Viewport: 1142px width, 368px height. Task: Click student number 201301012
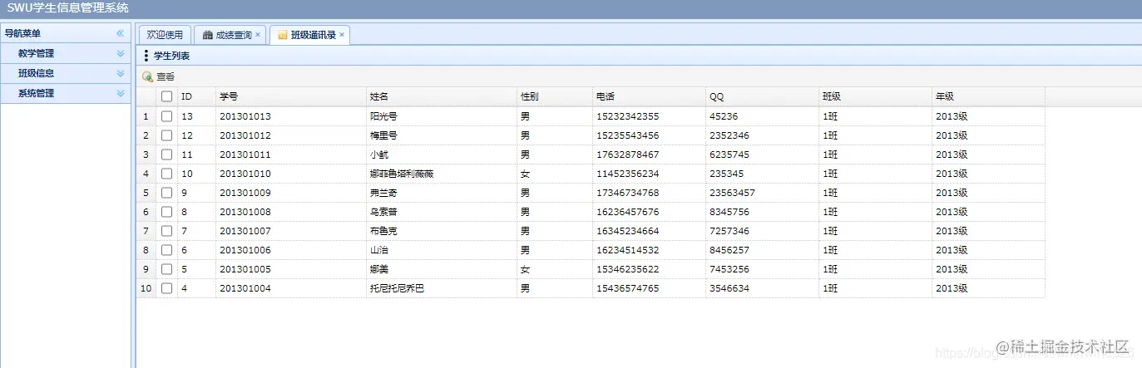click(245, 135)
